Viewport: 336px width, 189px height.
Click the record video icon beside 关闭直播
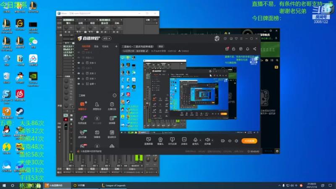point(223,141)
